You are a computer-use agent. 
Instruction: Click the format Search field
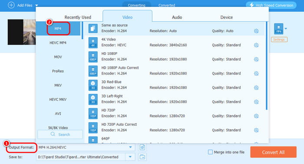pyautogui.click(x=60, y=134)
